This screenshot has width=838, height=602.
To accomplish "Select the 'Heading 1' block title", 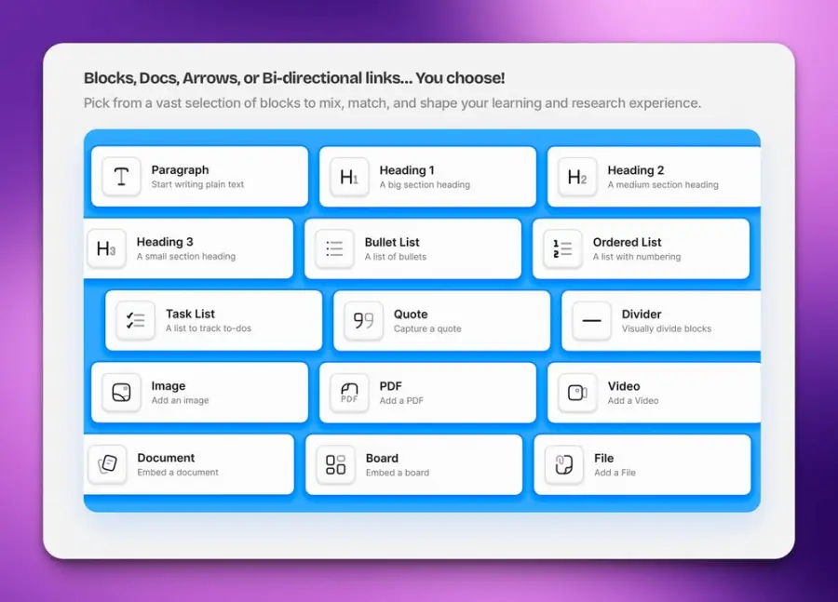I will (407, 170).
